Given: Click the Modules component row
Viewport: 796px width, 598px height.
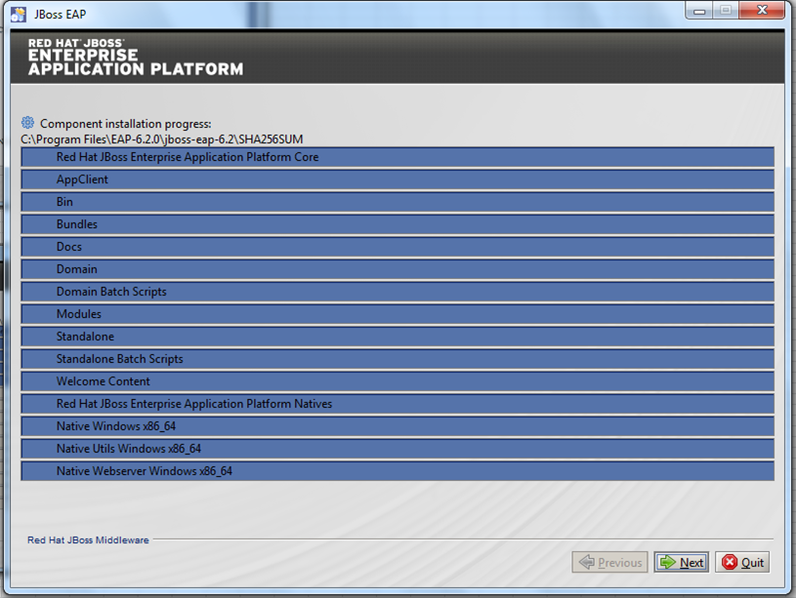Looking at the screenshot, I should click(x=398, y=314).
